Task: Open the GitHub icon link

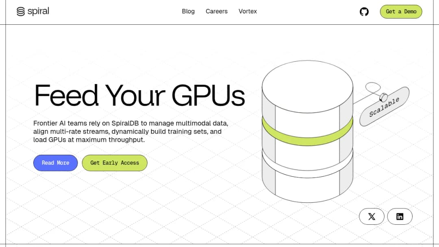Action: pos(364,12)
